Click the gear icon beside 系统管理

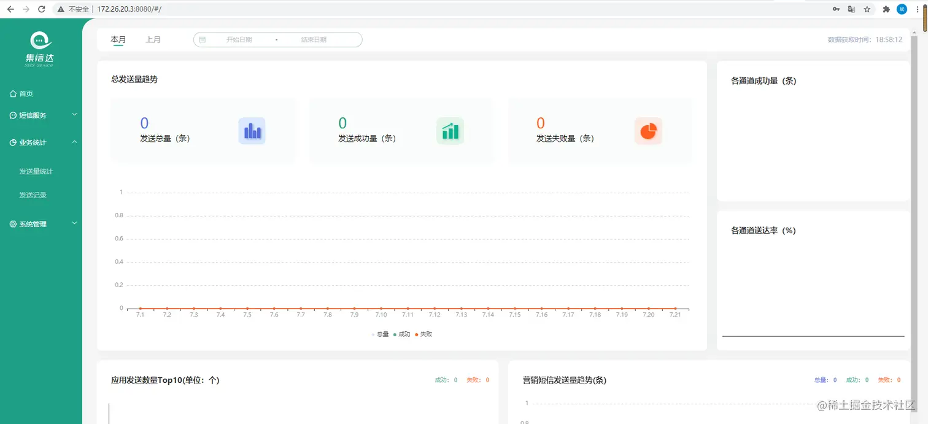point(14,224)
